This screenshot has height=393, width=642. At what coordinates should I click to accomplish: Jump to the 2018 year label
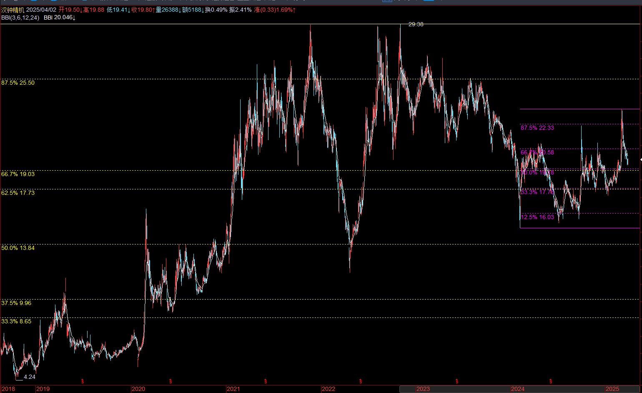(8, 389)
